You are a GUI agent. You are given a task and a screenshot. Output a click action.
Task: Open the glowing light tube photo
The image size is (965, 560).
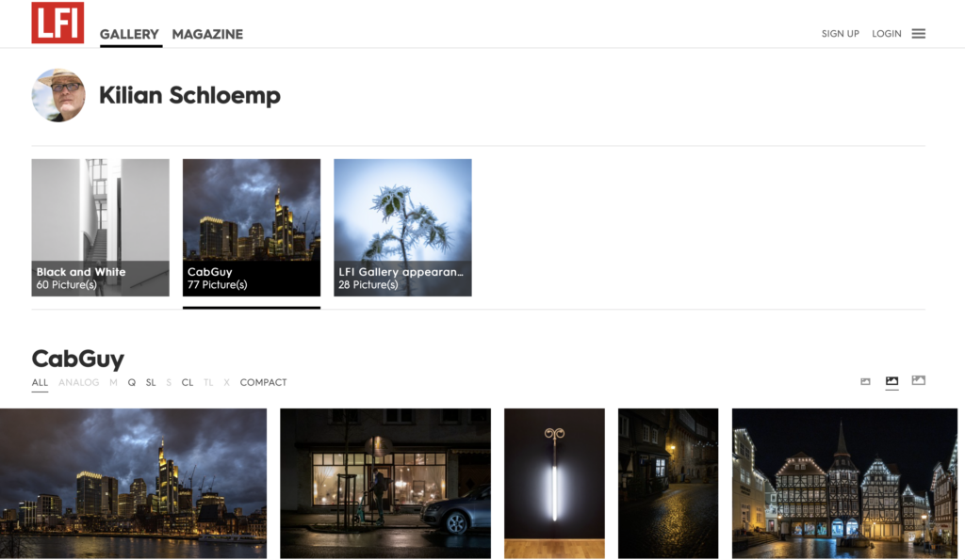coord(554,484)
